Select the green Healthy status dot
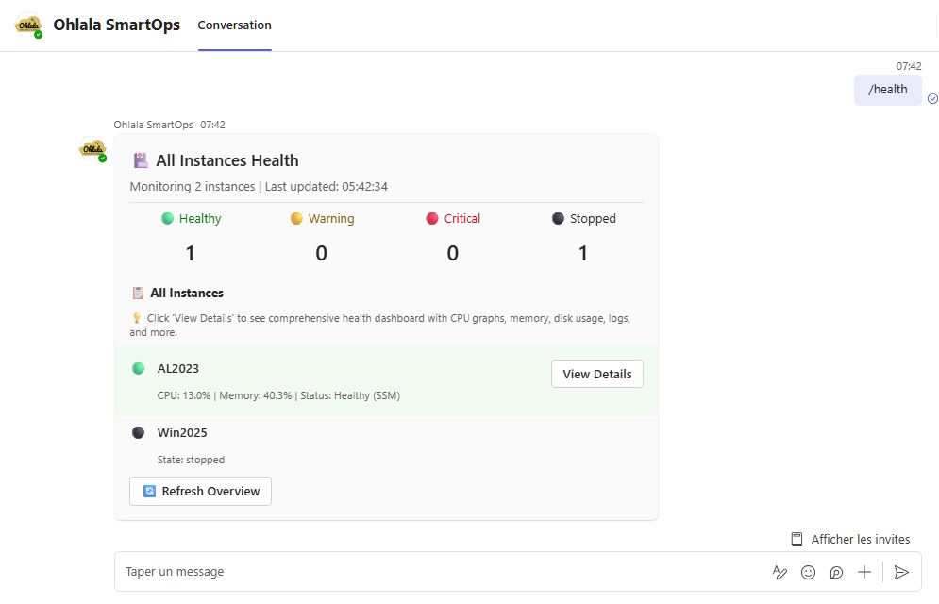939x604 pixels. pos(166,218)
